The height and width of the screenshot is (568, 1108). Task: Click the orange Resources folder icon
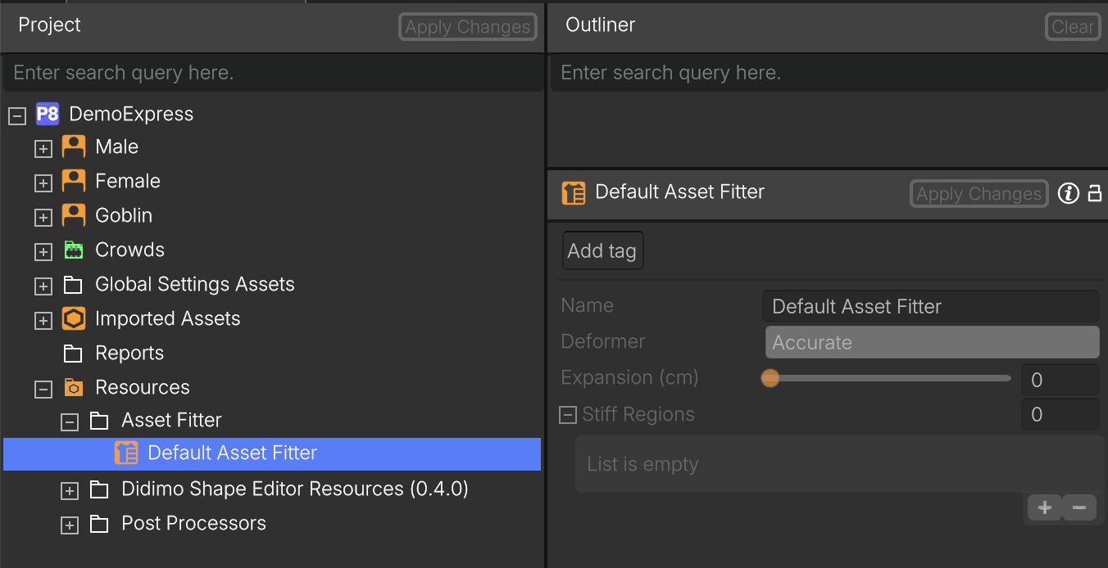(74, 387)
